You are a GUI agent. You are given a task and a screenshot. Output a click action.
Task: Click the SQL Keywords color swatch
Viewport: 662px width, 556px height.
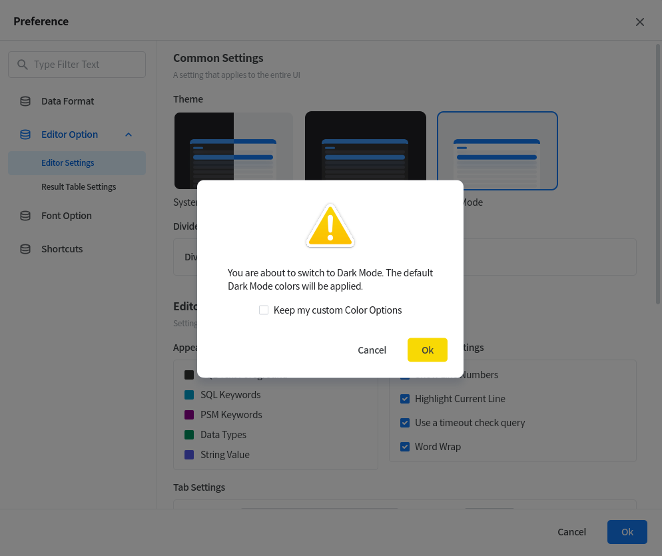point(189,395)
